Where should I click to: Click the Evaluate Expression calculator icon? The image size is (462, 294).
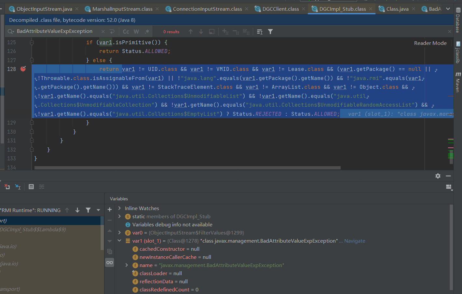tap(31, 187)
